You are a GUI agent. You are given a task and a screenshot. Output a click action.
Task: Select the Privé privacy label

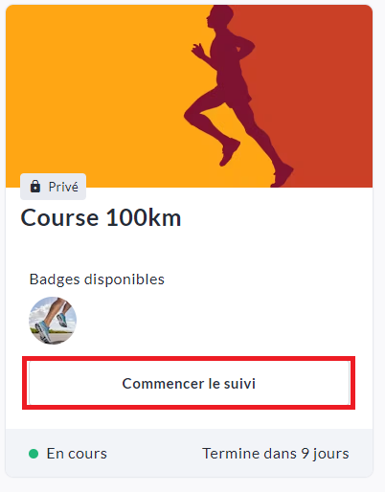(53, 187)
